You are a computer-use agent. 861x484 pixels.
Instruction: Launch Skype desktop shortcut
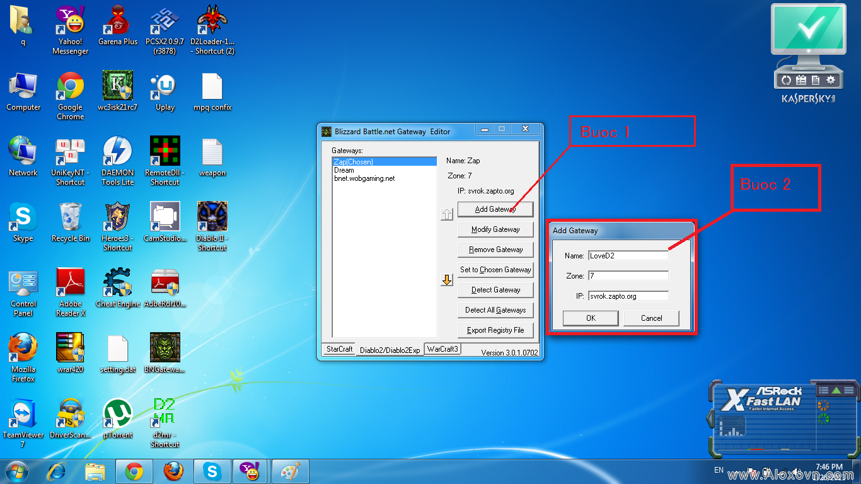tap(23, 222)
